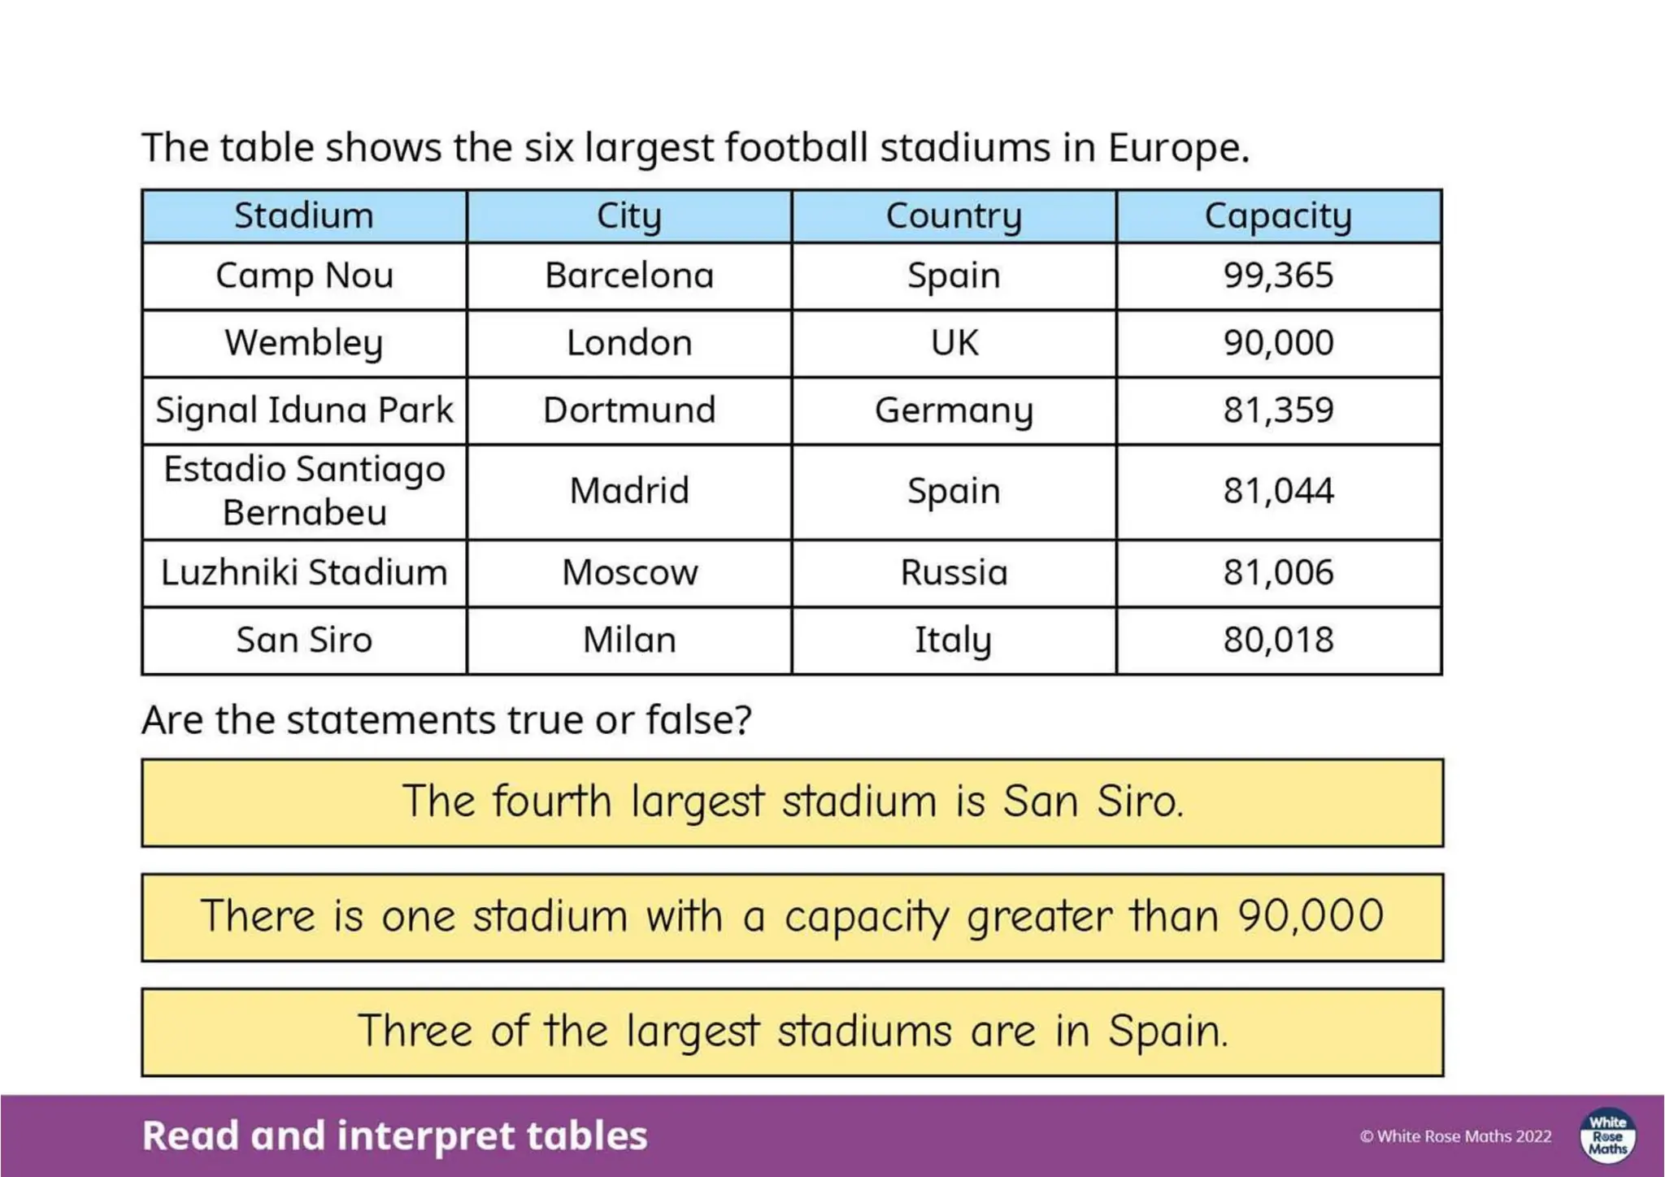Click the Estadio Santiago Bernabeu cell
The height and width of the screenshot is (1177, 1665).
pos(304,492)
